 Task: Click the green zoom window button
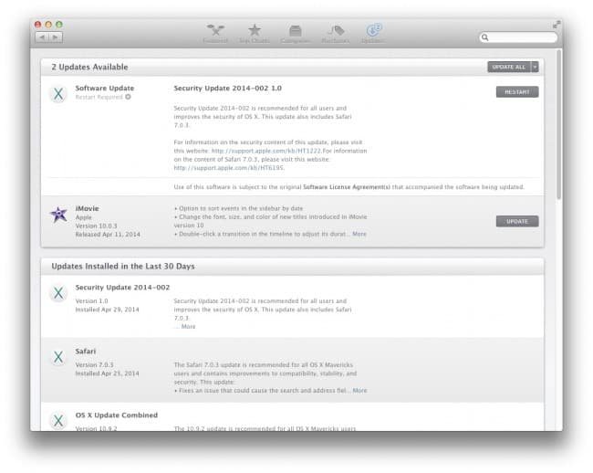click(59, 25)
